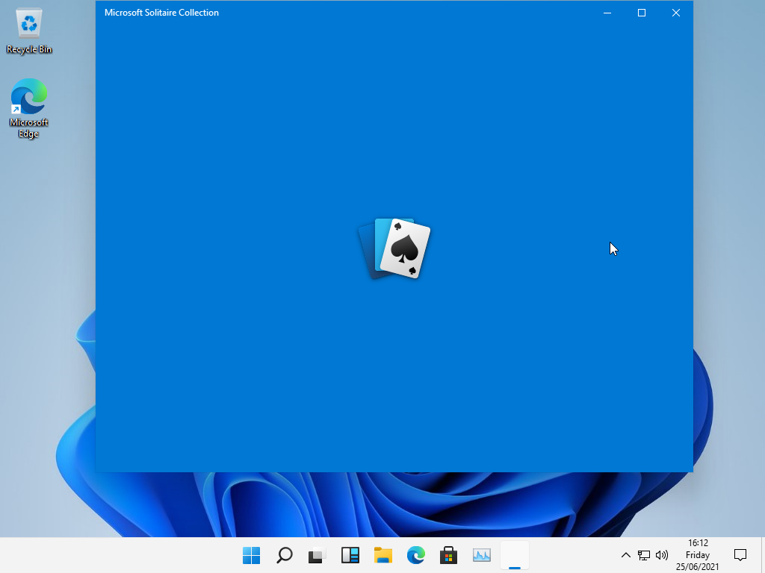This screenshot has height=573, width=765.
Task: Open the performance monitor graph icon
Action: (482, 555)
